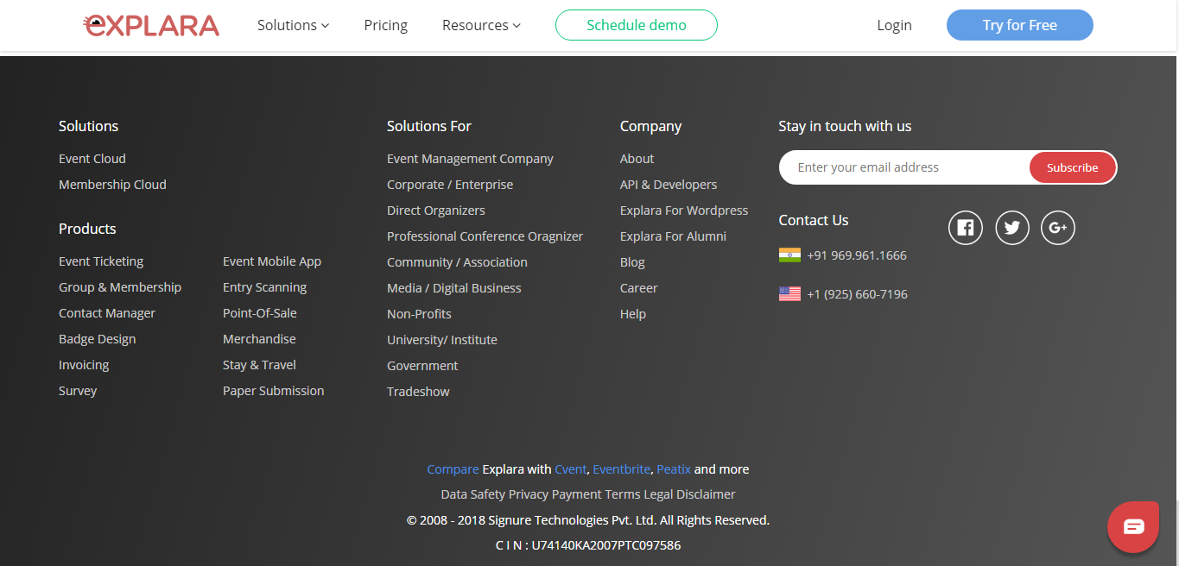This screenshot has height=566, width=1179.
Task: Open Media / Digital Business link
Action: pyautogui.click(x=454, y=288)
